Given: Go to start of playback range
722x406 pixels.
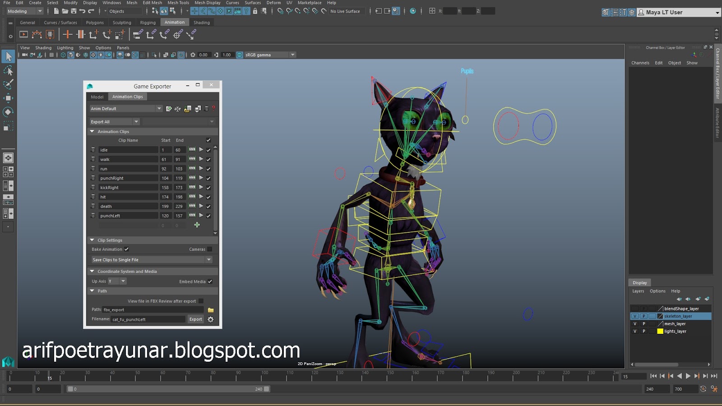Looking at the screenshot, I should [x=653, y=376].
